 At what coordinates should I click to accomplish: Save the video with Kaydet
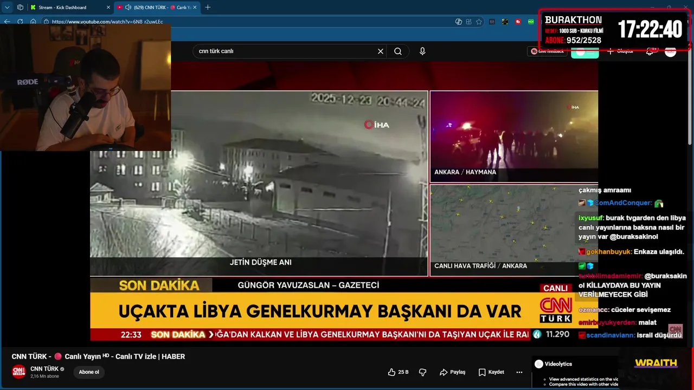click(491, 372)
